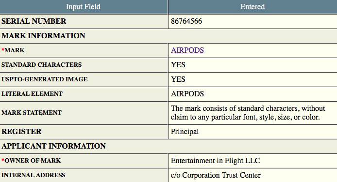This screenshot has width=337, height=182.
Task: Click the APPLICANT INFORMATION section heading
Action: coord(54,146)
